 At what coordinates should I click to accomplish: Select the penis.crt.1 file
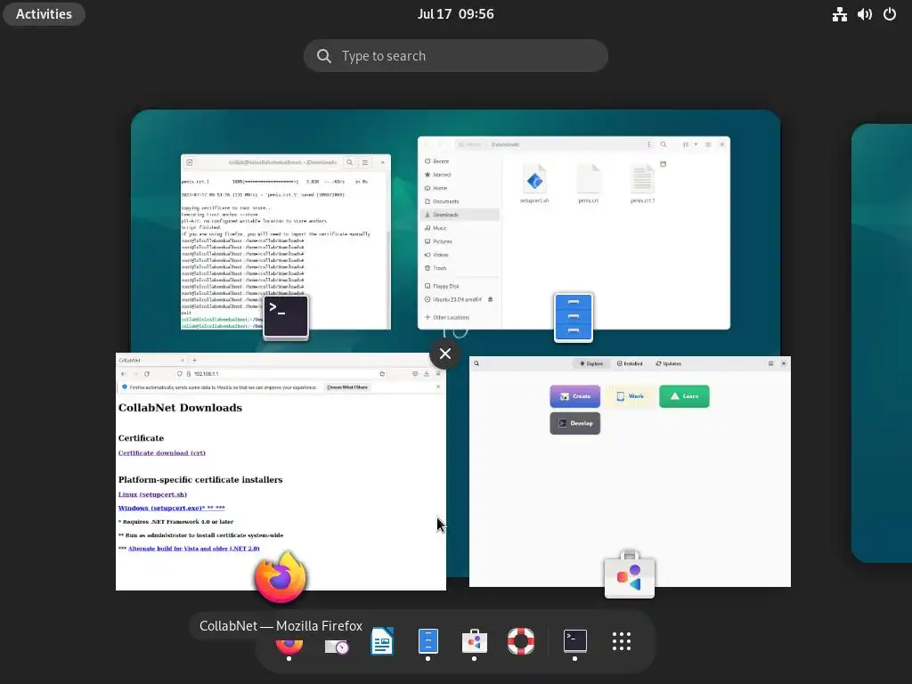pyautogui.click(x=643, y=183)
